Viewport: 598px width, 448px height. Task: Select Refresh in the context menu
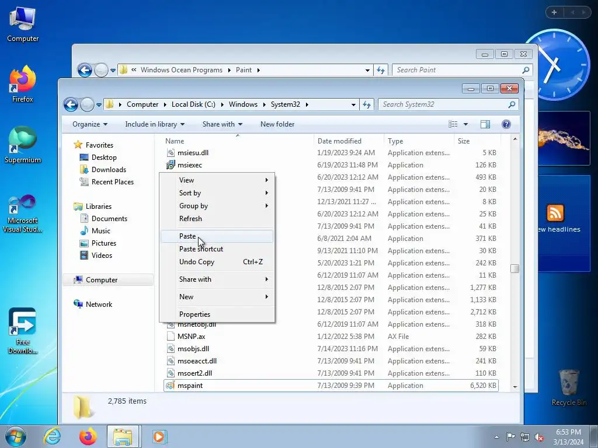point(217,219)
